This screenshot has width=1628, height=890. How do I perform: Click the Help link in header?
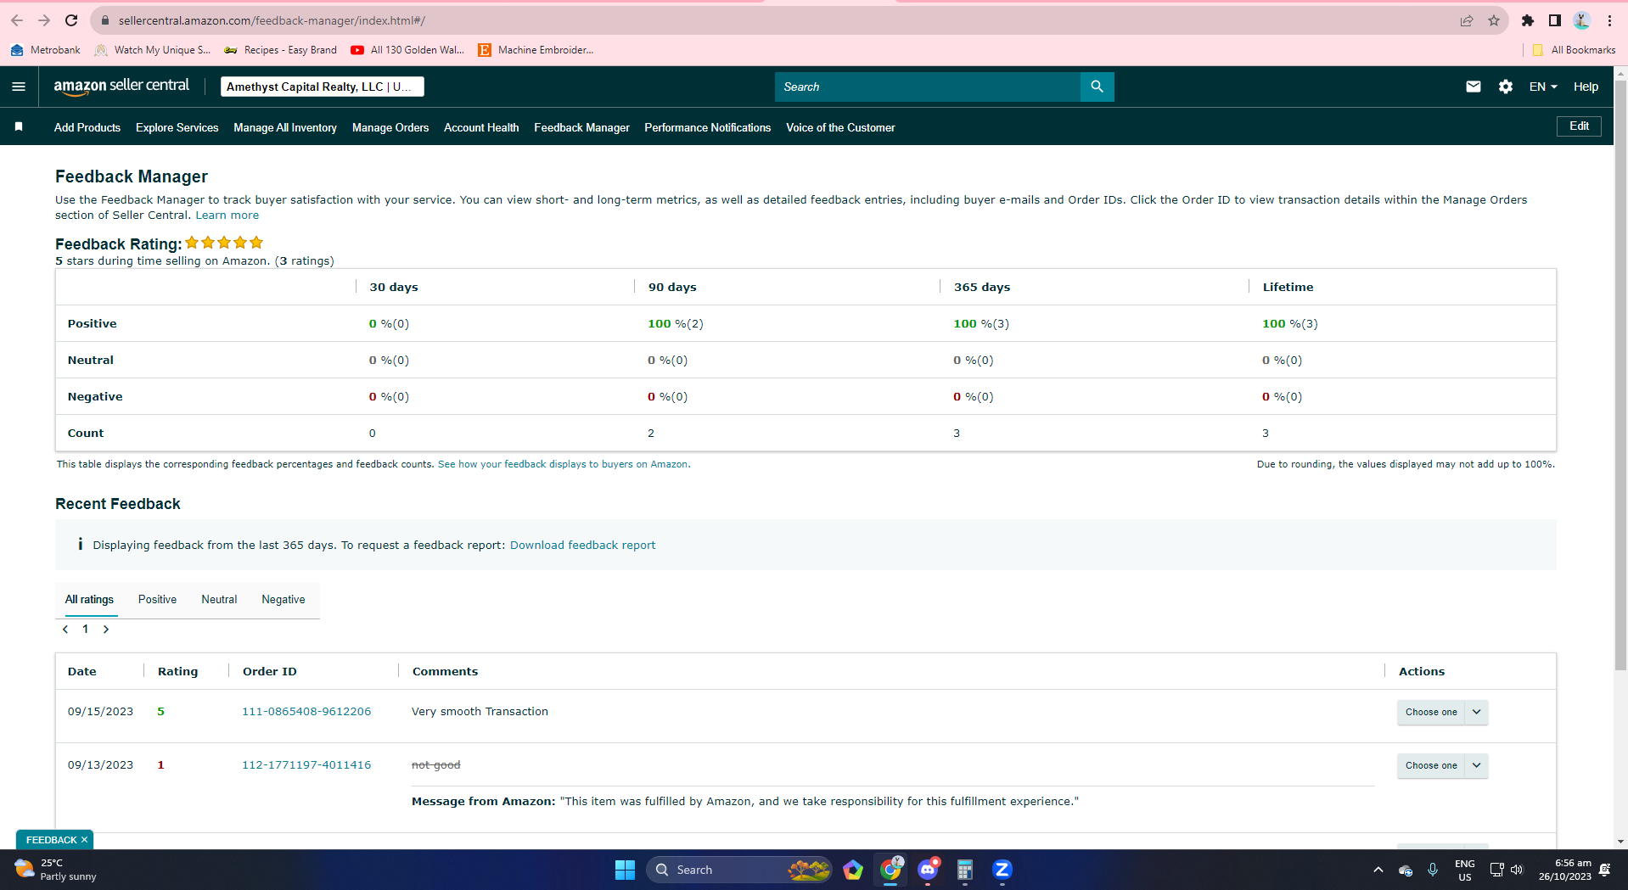point(1586,87)
